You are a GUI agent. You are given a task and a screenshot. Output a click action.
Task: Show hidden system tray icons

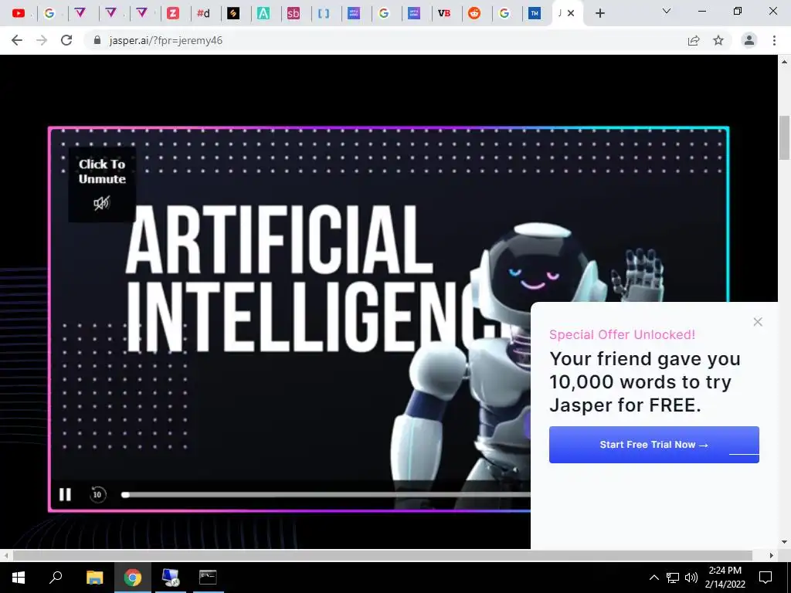pyautogui.click(x=654, y=578)
